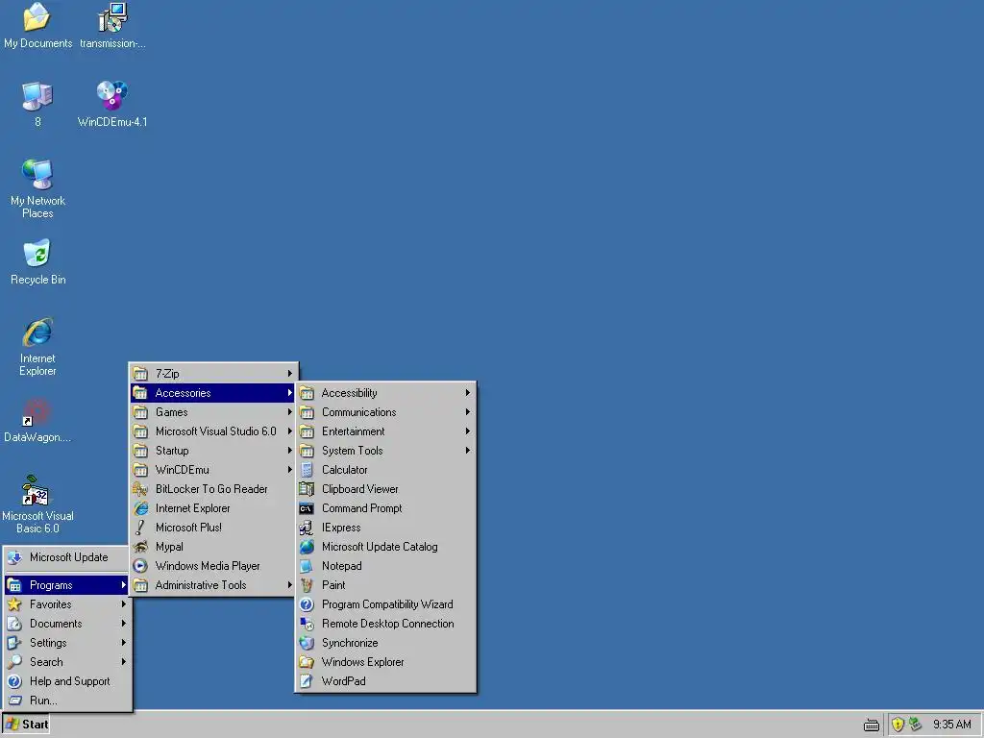Screen dimensions: 984x738
Task: Open Documents in the Start menu
Action: pyautogui.click(x=67, y=624)
